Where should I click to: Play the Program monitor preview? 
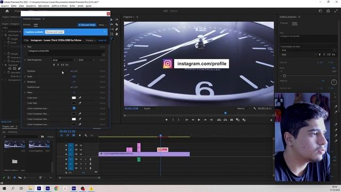coord(199,119)
